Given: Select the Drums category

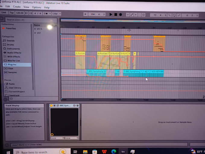Looking at the screenshot, I should (x=10, y=45).
